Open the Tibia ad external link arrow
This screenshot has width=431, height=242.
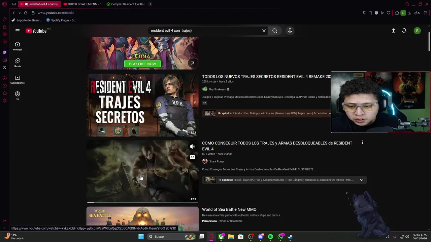tap(192, 63)
